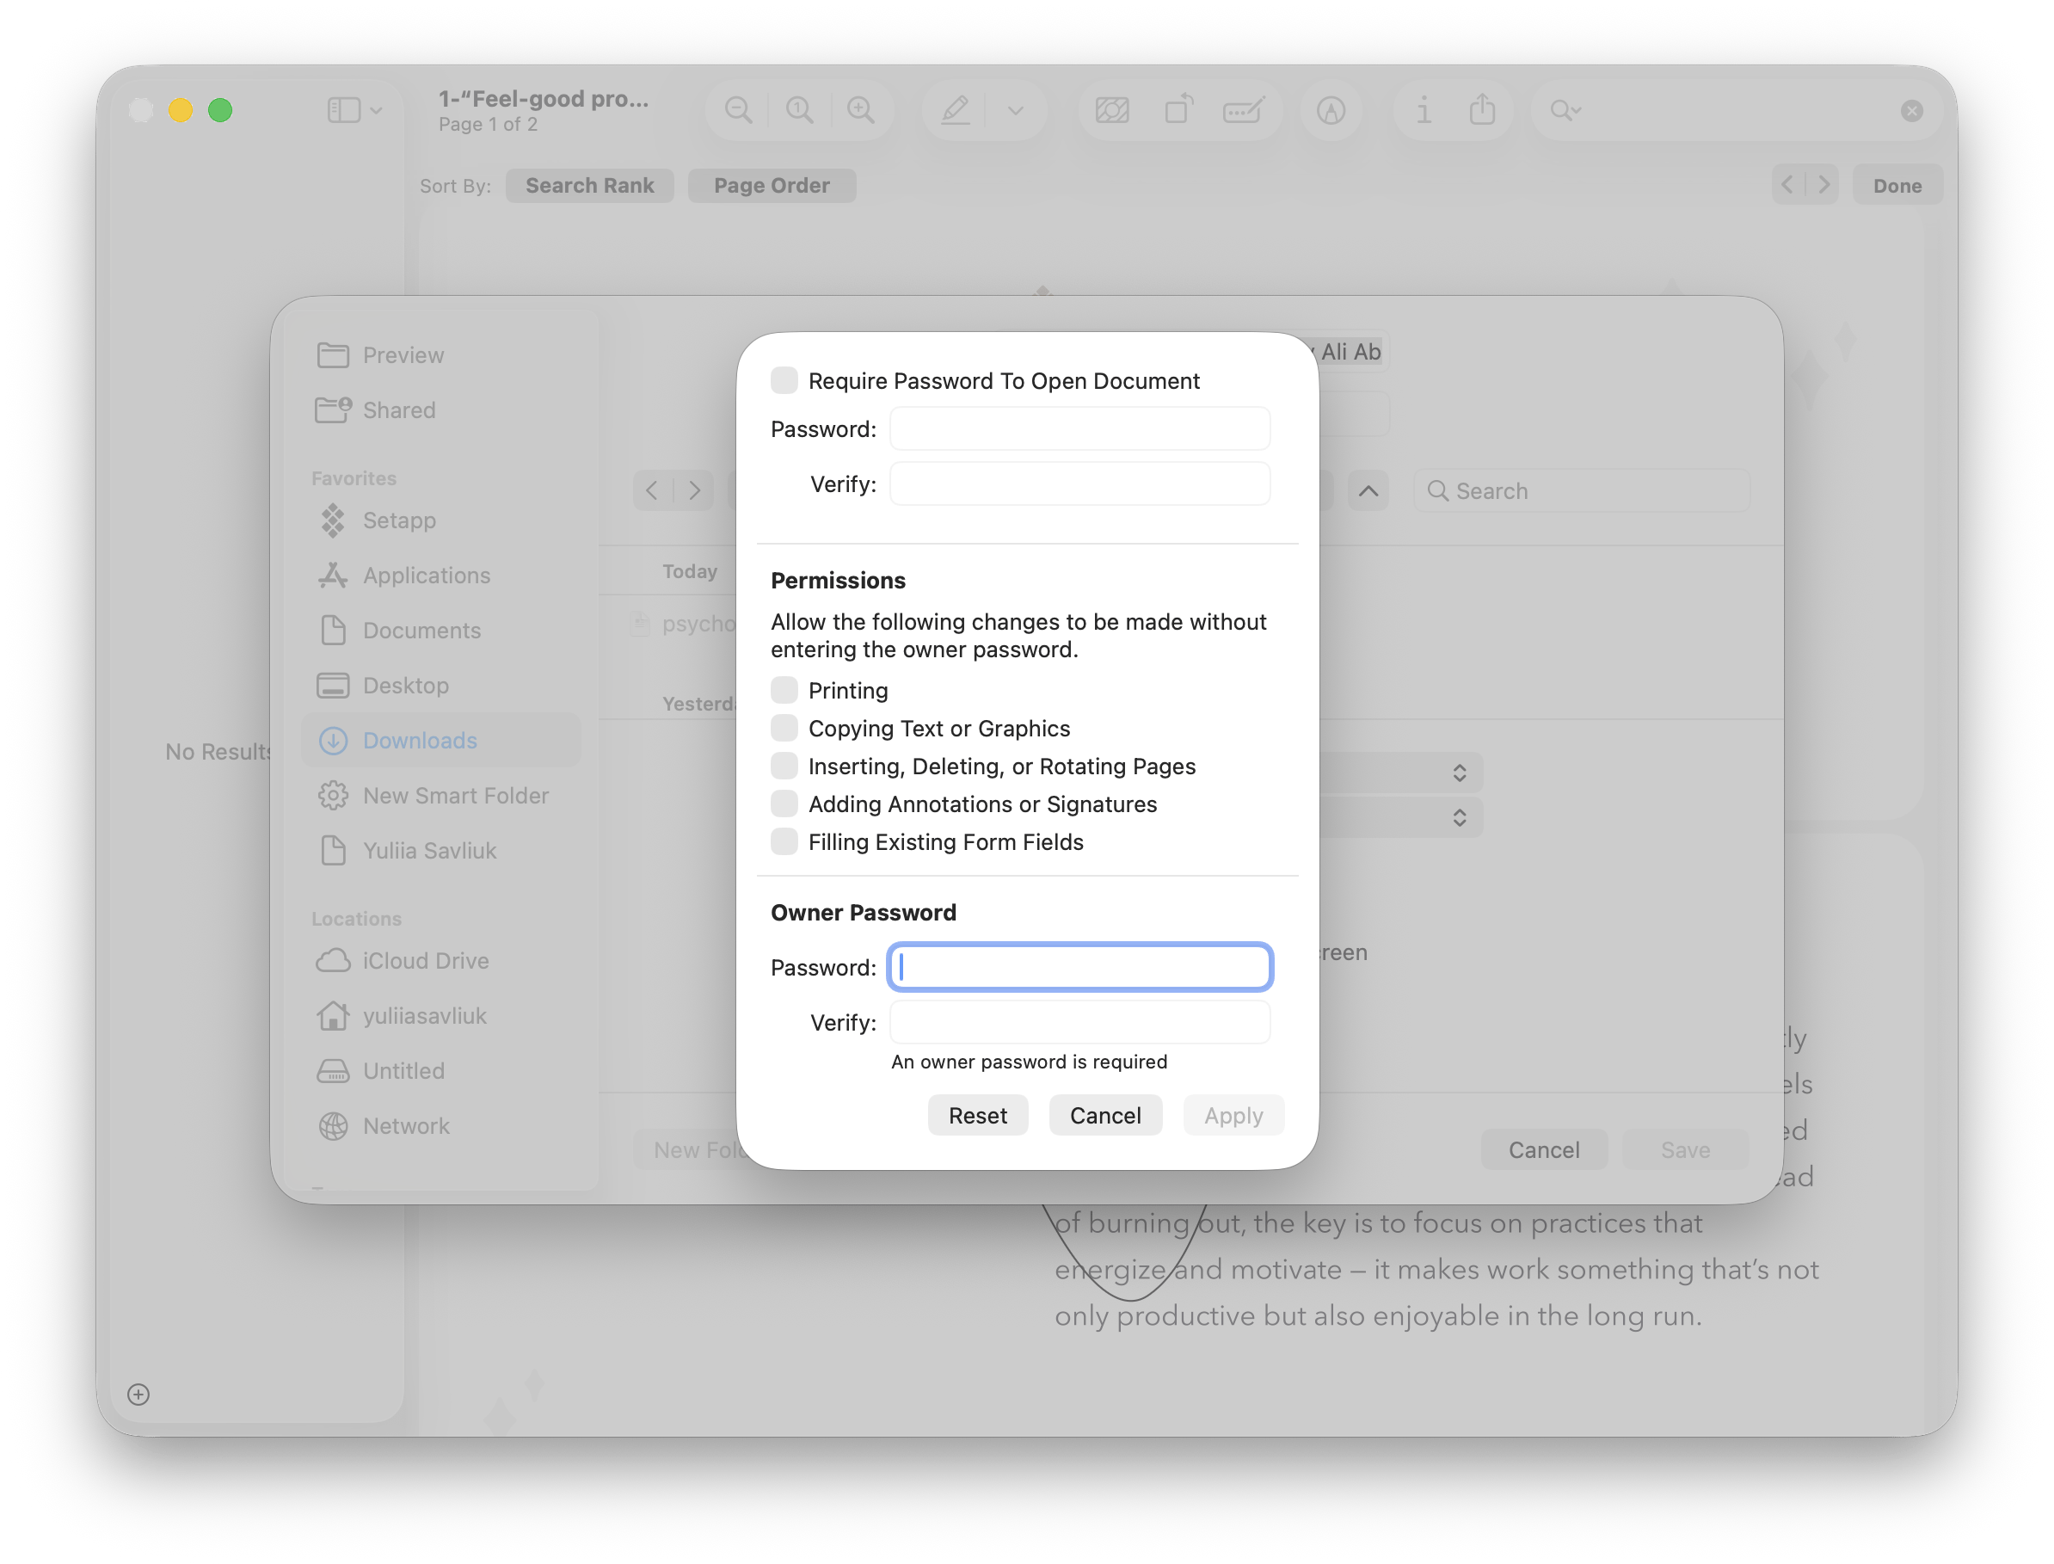Click the Inspector info icon
This screenshot has width=2054, height=1564.
click(1423, 111)
